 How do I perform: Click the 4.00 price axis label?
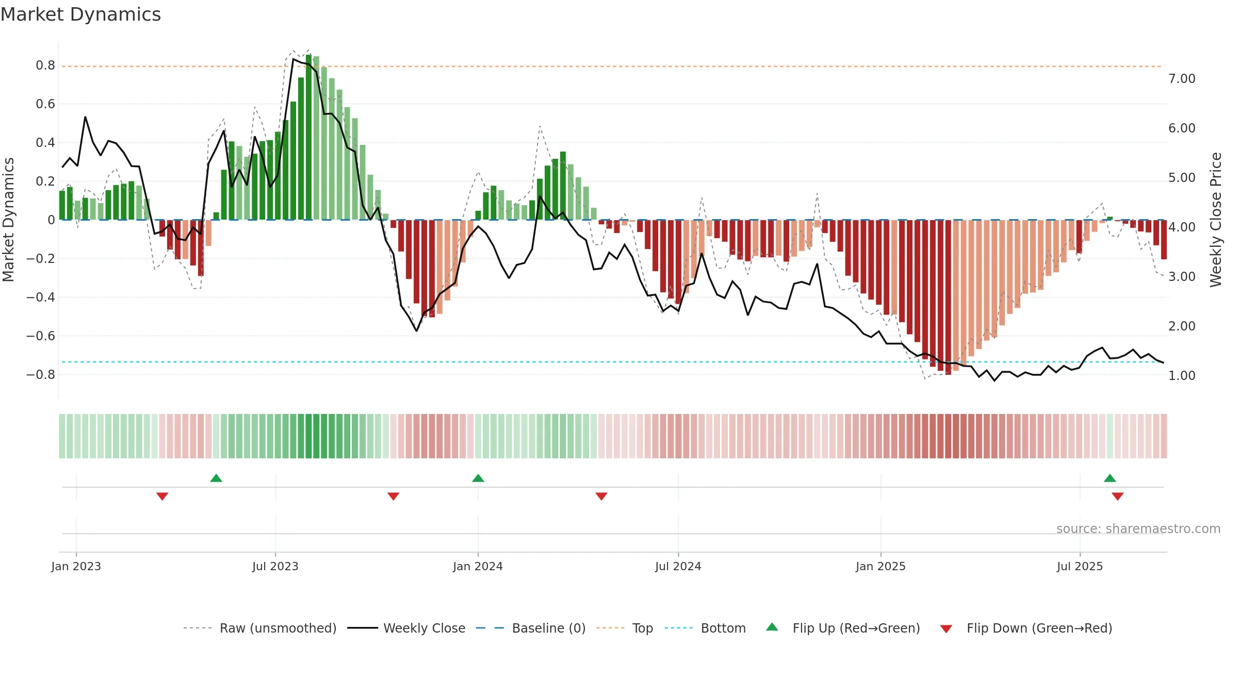point(1182,227)
